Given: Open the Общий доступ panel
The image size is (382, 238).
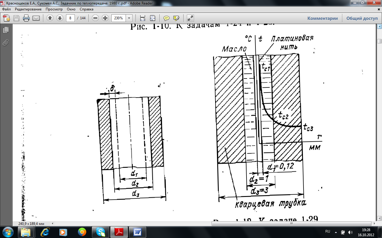Looking at the screenshot, I should pyautogui.click(x=362, y=18).
